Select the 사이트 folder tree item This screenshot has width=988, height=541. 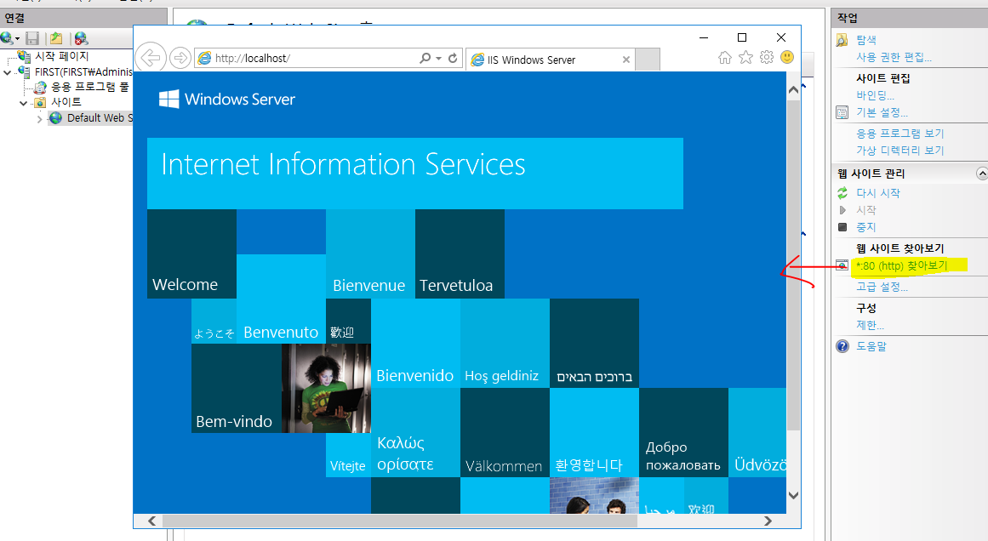(66, 102)
